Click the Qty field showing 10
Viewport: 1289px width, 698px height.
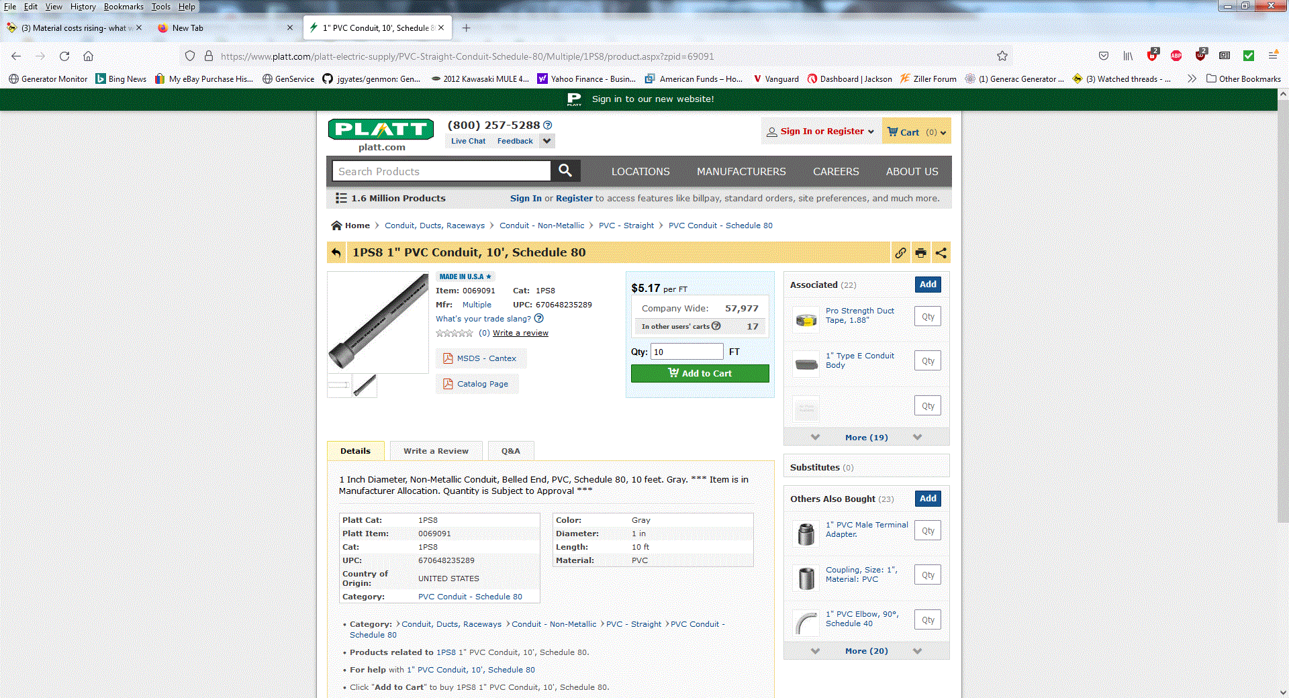687,352
